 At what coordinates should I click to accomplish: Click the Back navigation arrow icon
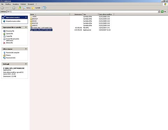[2, 8]
